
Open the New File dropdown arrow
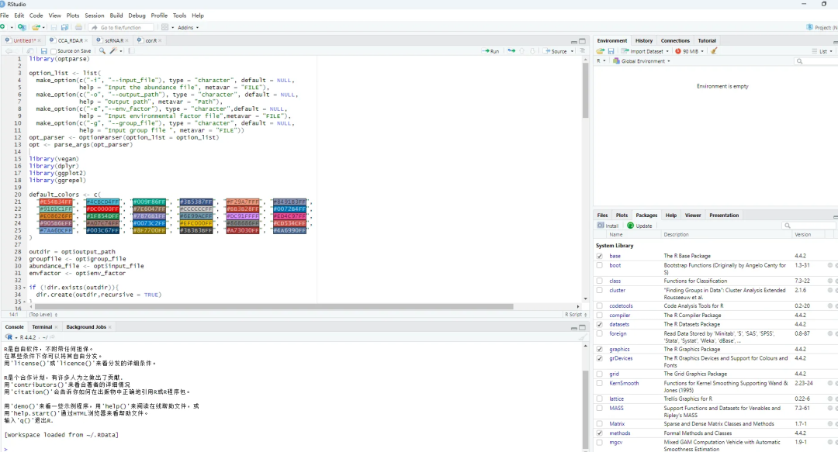point(11,27)
